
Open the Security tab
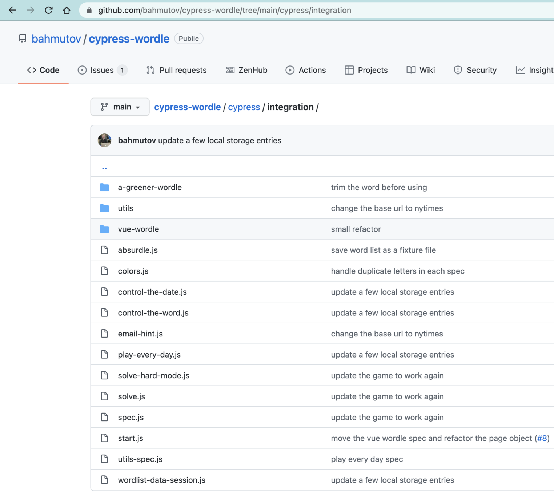pyautogui.click(x=475, y=70)
